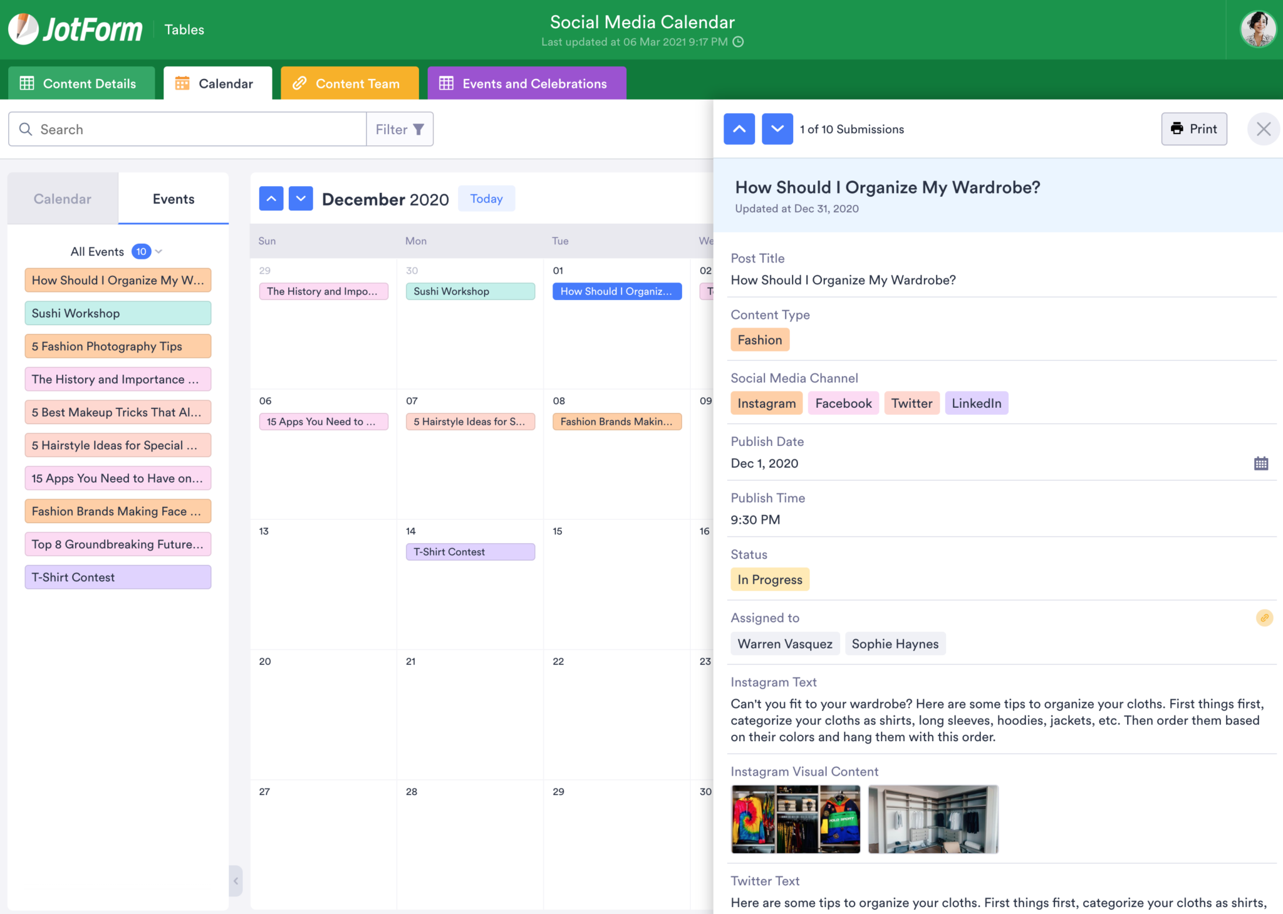Image resolution: width=1283 pixels, height=914 pixels.
Task: Navigate to next month in calendar
Action: [301, 199]
